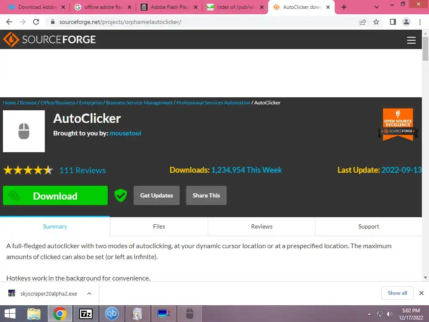The width and height of the screenshot is (429, 322).
Task: Open the hamburger menu
Action: coord(411,40)
